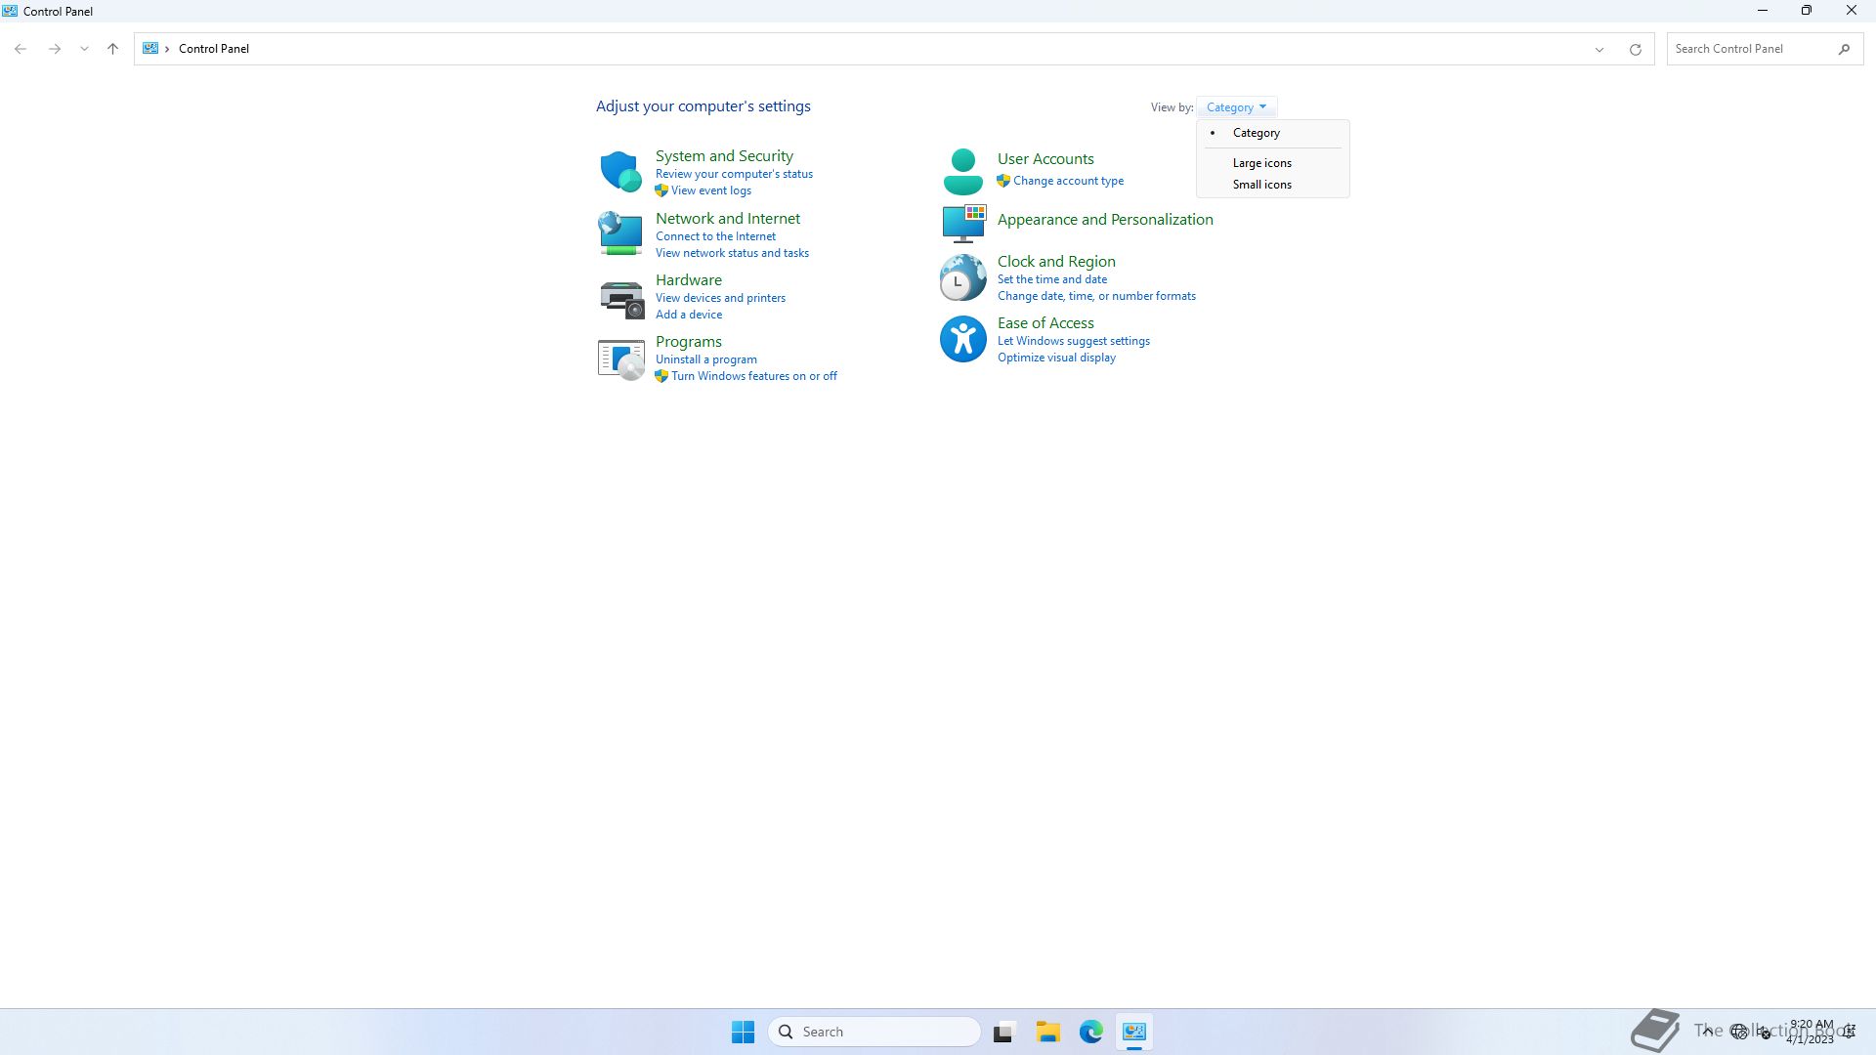Choose Large icons view option
Screen dimensions: 1876x1055
coord(1262,163)
